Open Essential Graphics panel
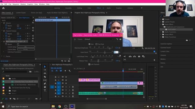195x109 pixels. tap(166, 44)
